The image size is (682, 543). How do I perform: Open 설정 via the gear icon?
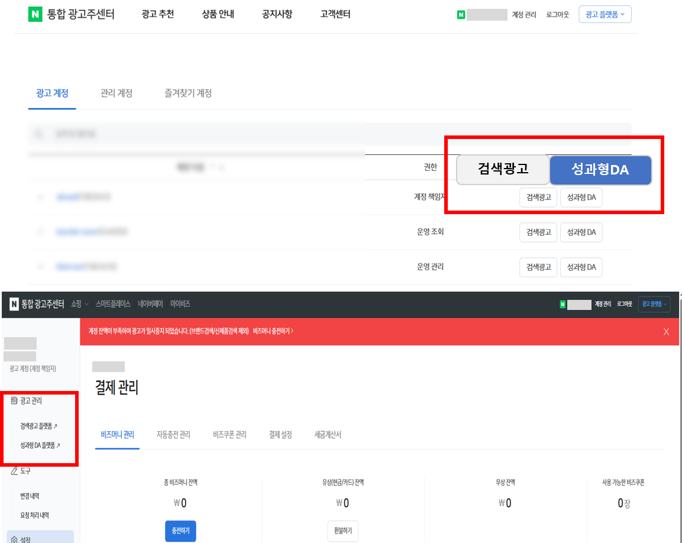[x=14, y=539]
